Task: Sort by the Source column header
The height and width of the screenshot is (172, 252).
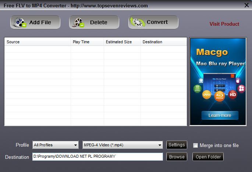Action: point(38,42)
